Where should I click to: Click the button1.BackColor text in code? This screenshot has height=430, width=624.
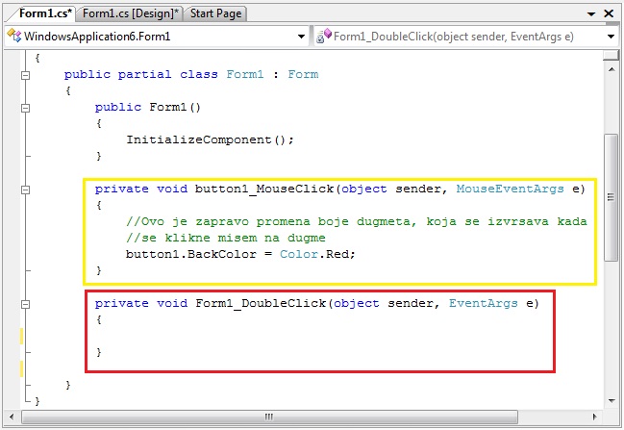[x=191, y=254]
